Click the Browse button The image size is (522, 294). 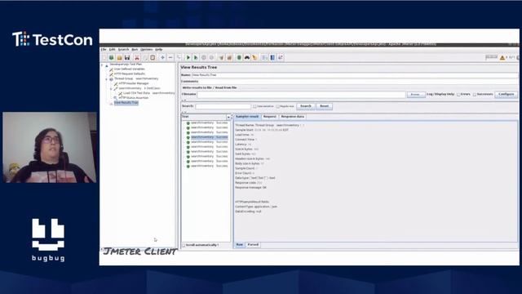[x=416, y=95]
